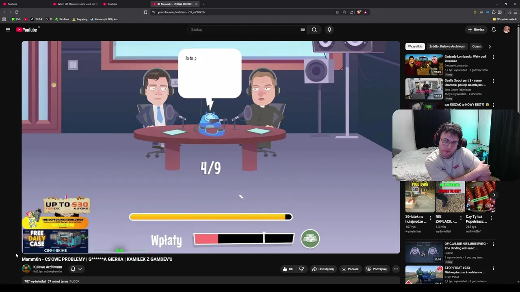Start voice search with microphone icon
Screen dimensions: 520x292
click(x=329, y=30)
